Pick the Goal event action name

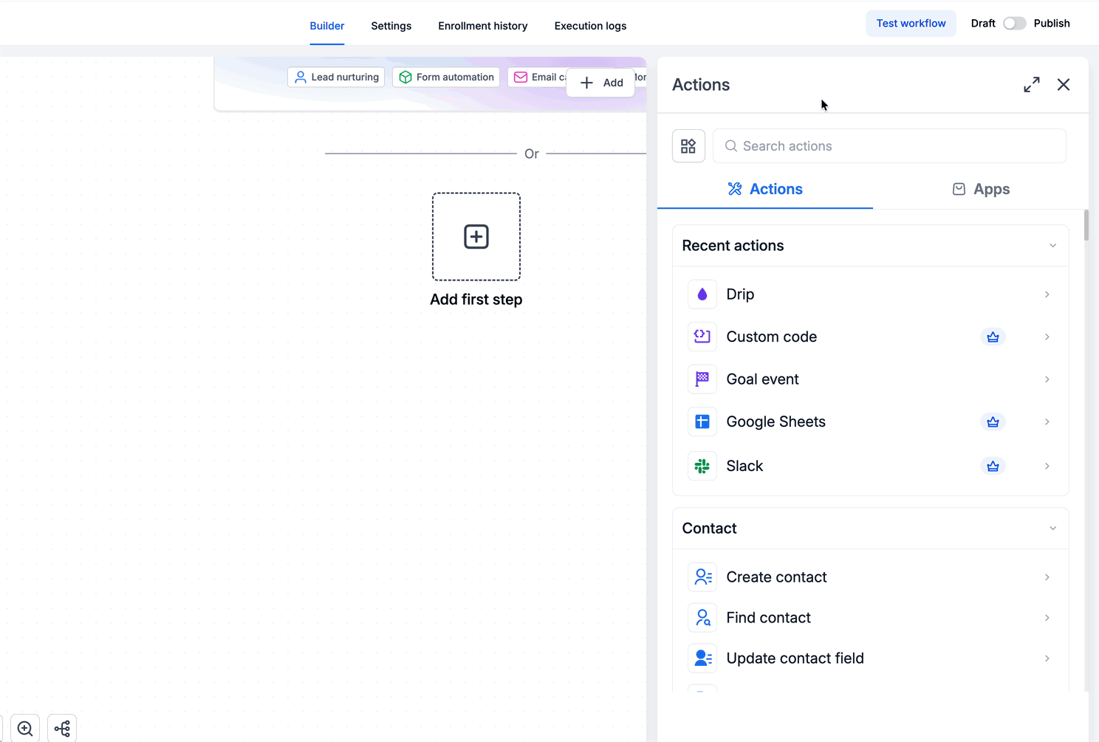click(x=763, y=379)
